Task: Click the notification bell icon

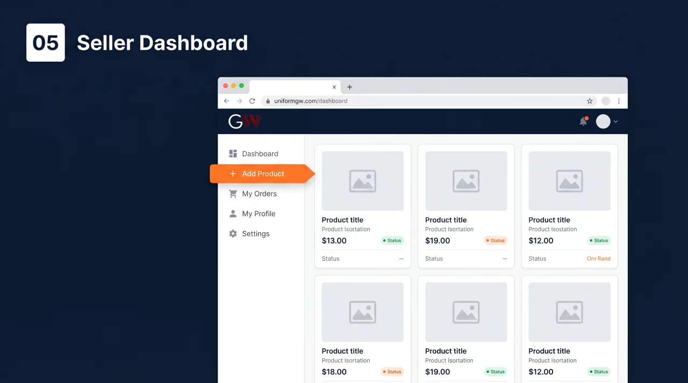Action: pyautogui.click(x=583, y=122)
